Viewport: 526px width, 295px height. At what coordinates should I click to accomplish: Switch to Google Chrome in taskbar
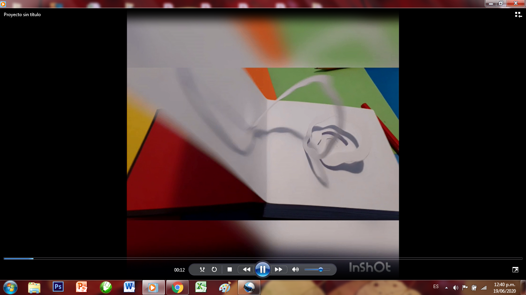point(178,287)
